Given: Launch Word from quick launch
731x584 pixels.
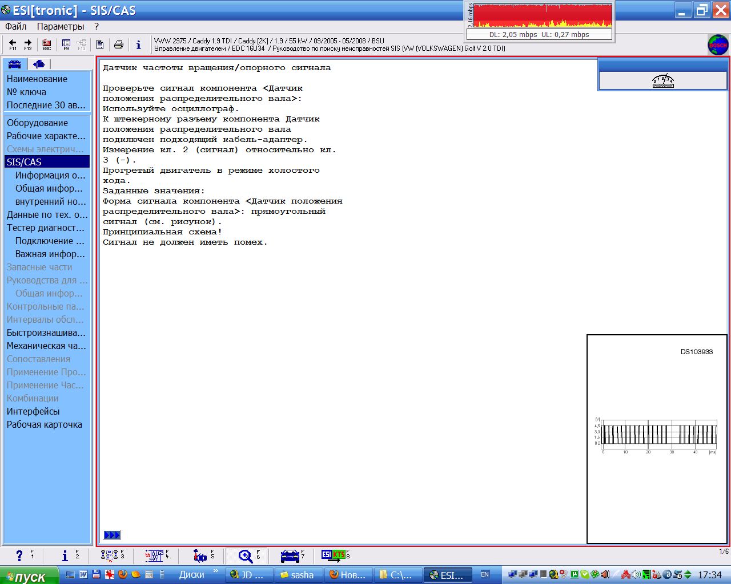Looking at the screenshot, I should coord(83,574).
